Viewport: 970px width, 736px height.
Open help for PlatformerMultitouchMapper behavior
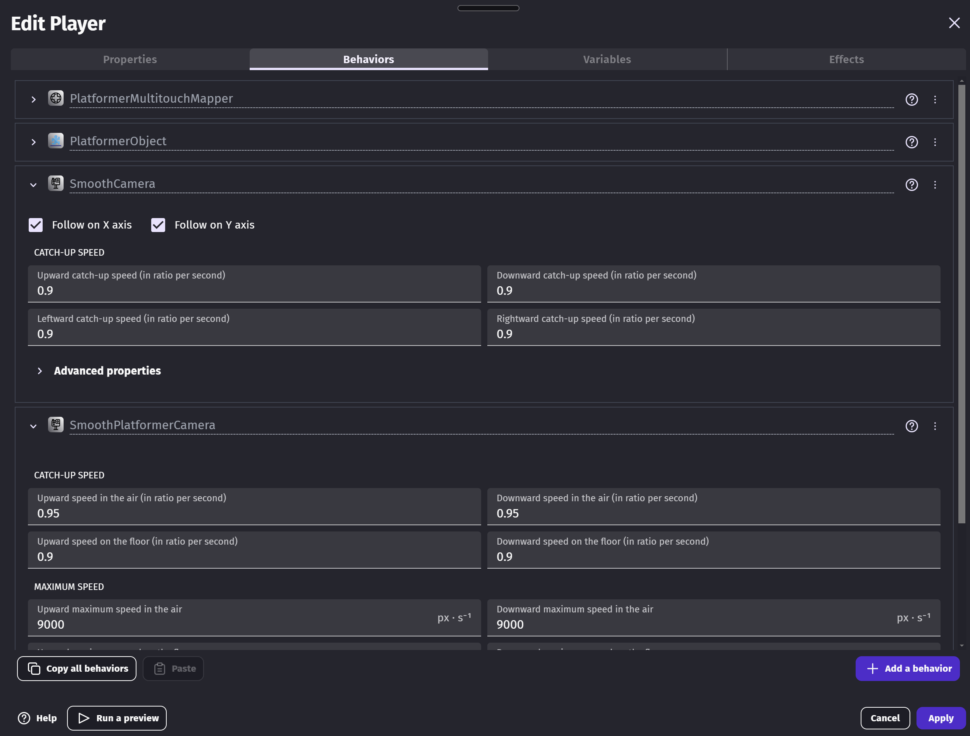tap(911, 100)
